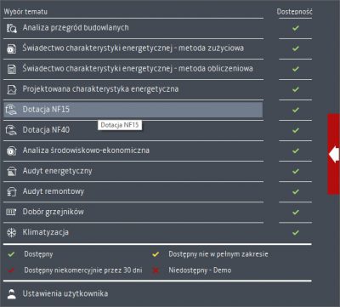This screenshot has height=307, width=340.
Task: Select the metoda zużyciowa certificate icon
Action: [x=12, y=48]
